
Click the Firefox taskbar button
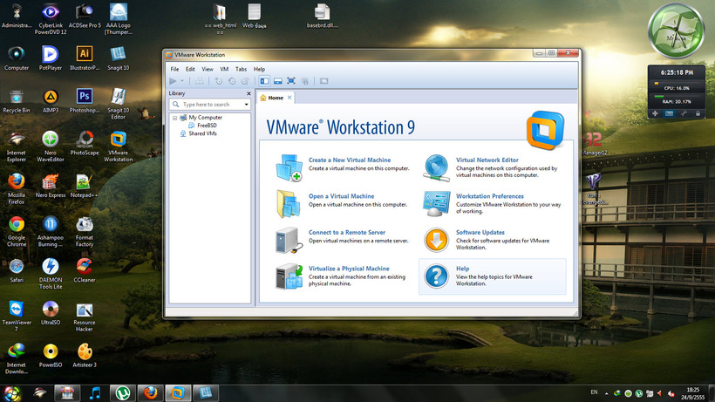[x=150, y=393]
